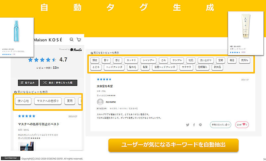Toggle the 頭皮 keyword tag
This screenshot has height=161, width=266.
[96, 60]
